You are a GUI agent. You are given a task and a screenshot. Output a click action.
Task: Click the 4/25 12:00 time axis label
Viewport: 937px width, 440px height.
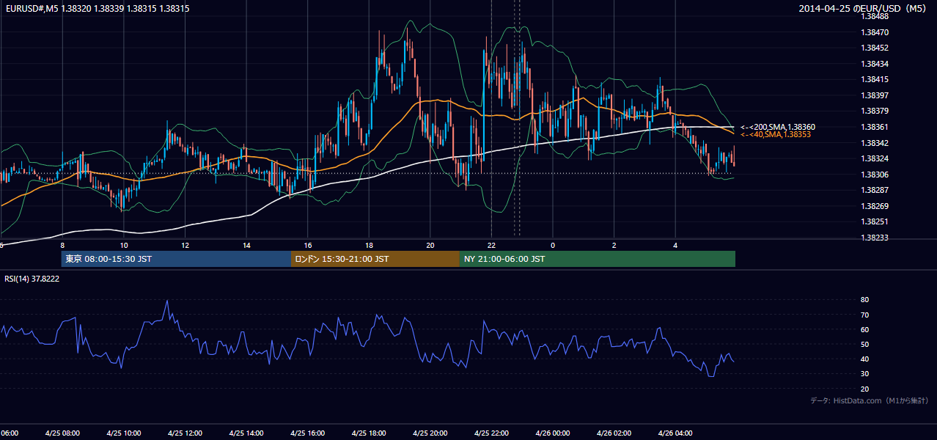tap(185, 433)
